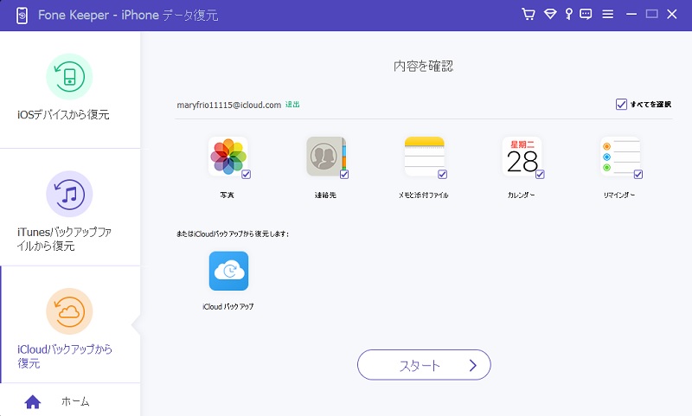Switch to iTunesバックアップファイルから復元 tab label

click(64, 239)
